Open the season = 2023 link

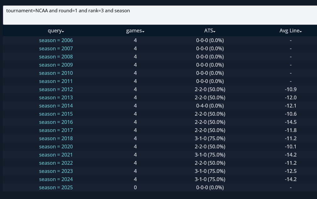click(56, 171)
